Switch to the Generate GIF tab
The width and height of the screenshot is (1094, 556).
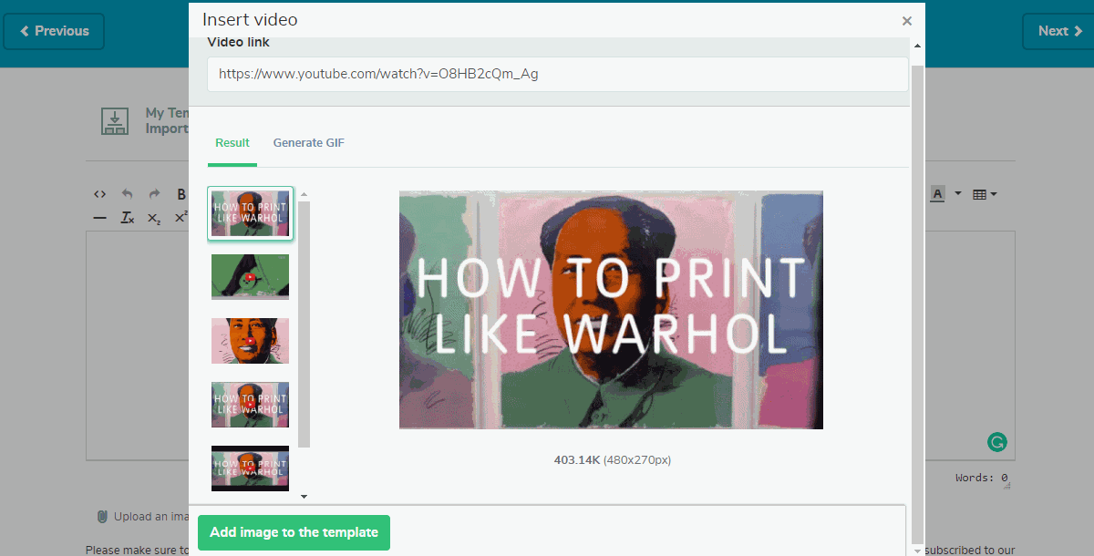point(308,142)
